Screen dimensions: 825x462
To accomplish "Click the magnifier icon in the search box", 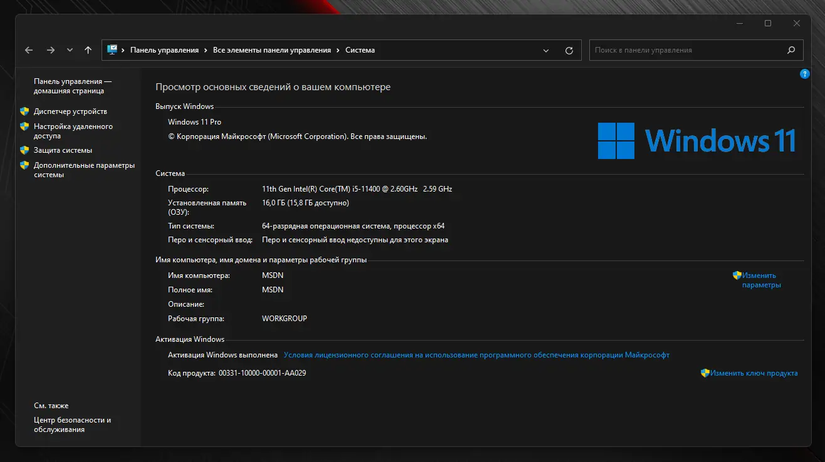I will 791,50.
